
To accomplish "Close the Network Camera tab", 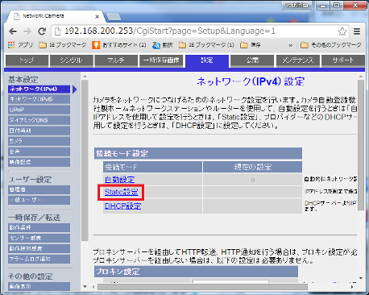I will point(97,17).
